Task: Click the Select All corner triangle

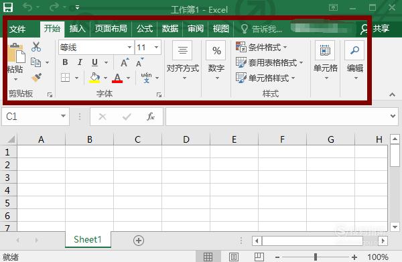Action: [11, 139]
